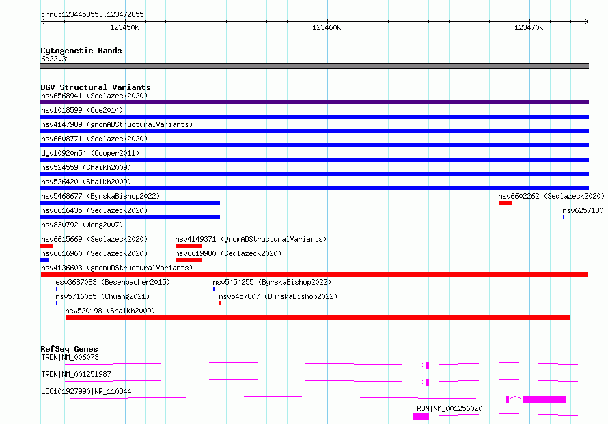
Task: Click the 123470k ruler mark
Action: [x=529, y=27]
